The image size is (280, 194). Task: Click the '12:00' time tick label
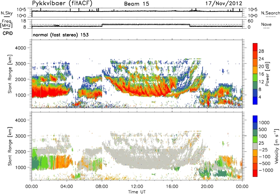click(x=137, y=187)
